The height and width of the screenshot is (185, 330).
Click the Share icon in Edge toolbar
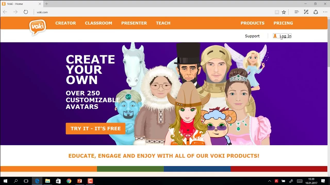(x=316, y=12)
